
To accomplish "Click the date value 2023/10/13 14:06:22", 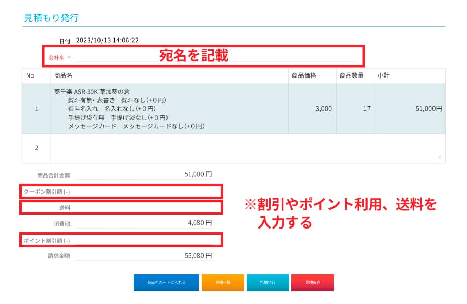I will point(107,40).
